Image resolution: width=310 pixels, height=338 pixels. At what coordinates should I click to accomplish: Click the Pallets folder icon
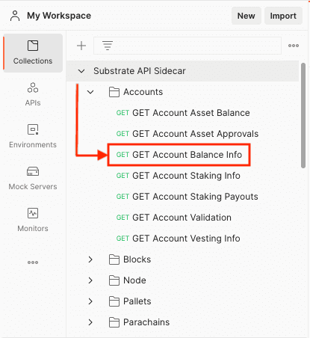[x=114, y=301]
